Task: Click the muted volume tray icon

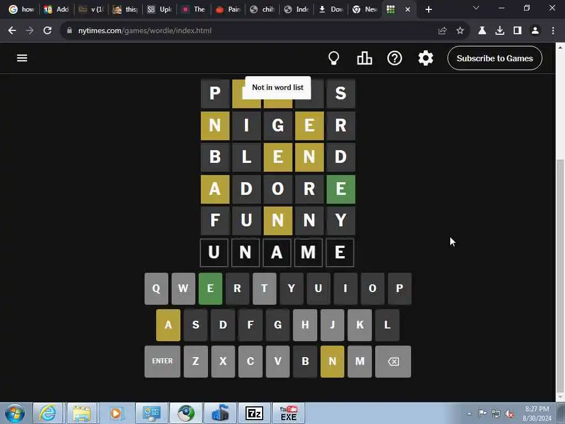Action: [x=509, y=414]
